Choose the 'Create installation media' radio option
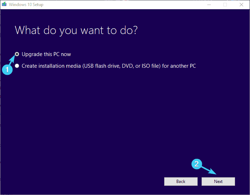This screenshot has height=195, width=250. pyautogui.click(x=17, y=66)
